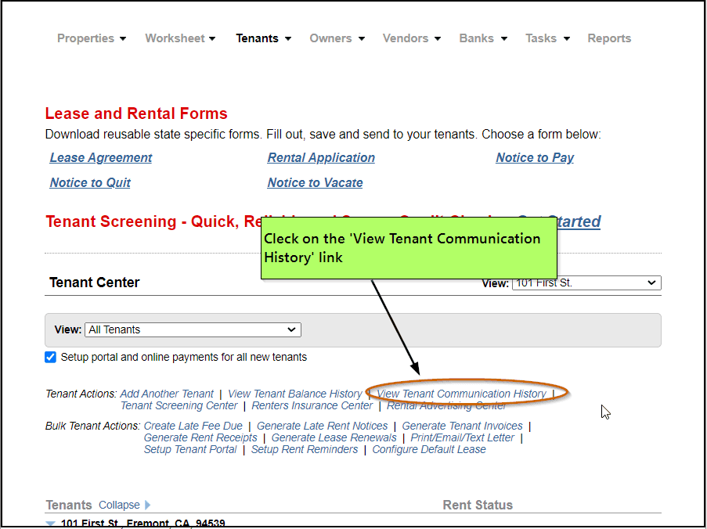Viewport: 707px width, 529px height.
Task: View Tenant Balance History
Action: 294,394
